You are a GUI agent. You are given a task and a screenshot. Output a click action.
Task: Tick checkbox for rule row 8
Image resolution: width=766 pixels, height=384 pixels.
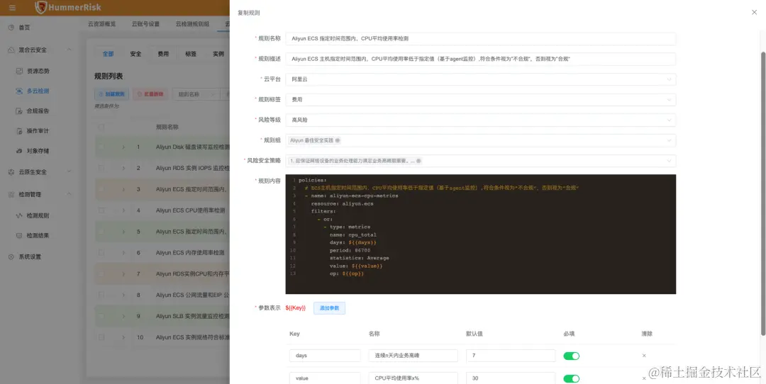101,295
